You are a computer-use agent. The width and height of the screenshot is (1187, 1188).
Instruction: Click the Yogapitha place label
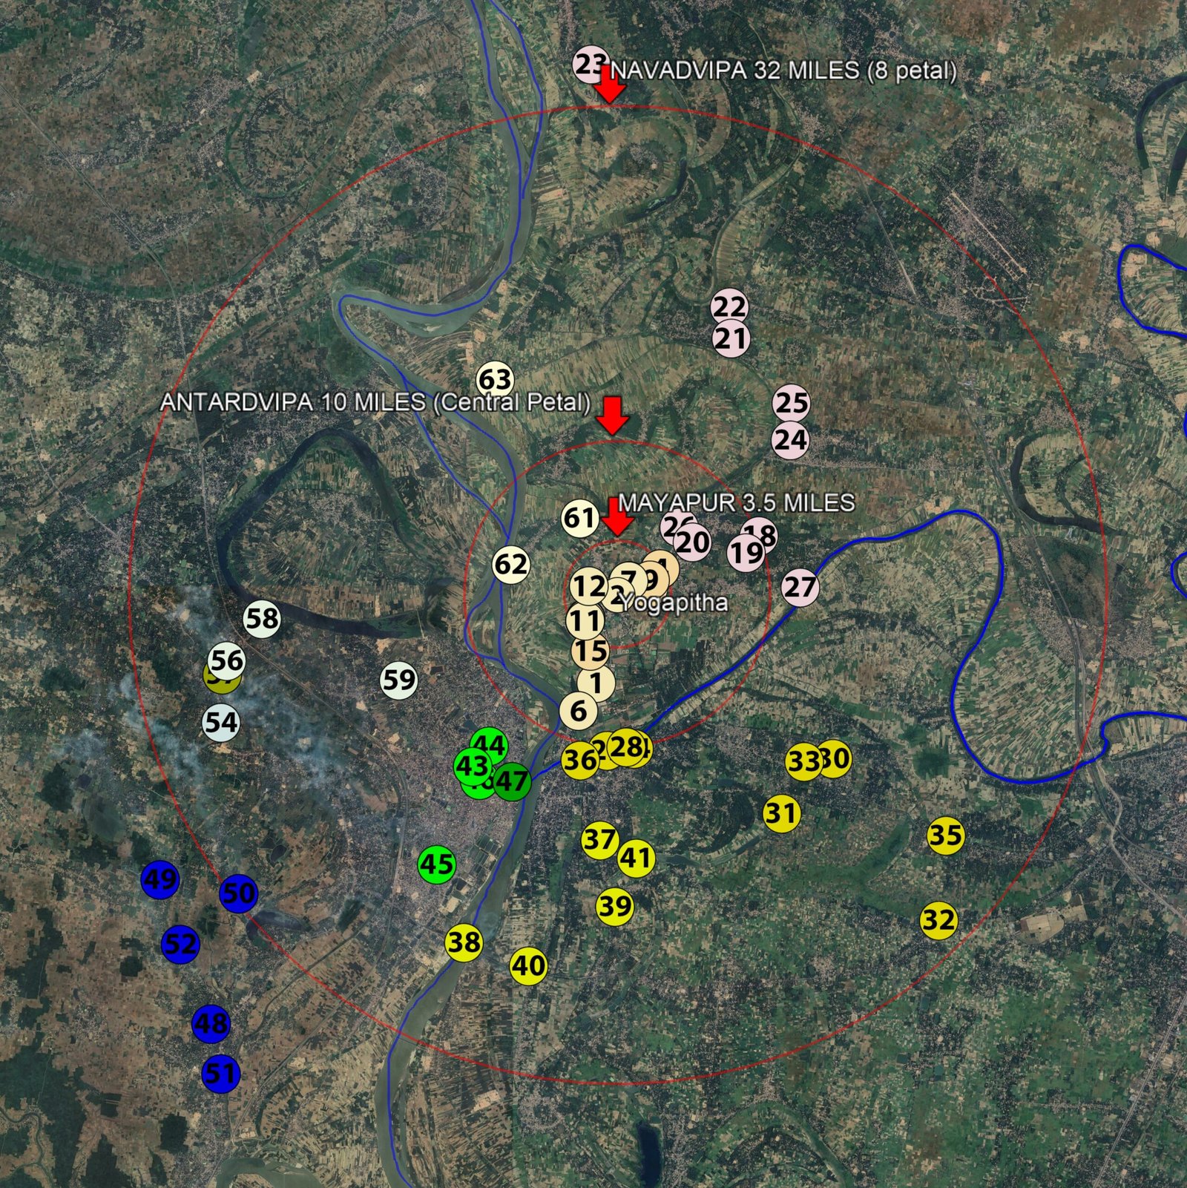[674, 603]
